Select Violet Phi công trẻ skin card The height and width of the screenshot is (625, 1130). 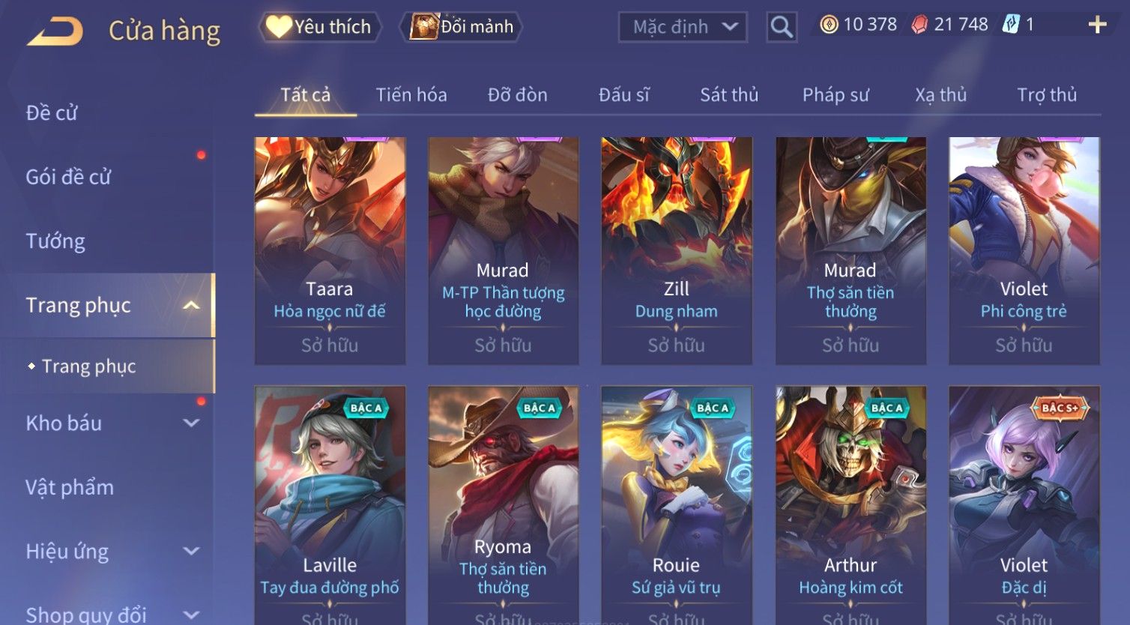1024,251
